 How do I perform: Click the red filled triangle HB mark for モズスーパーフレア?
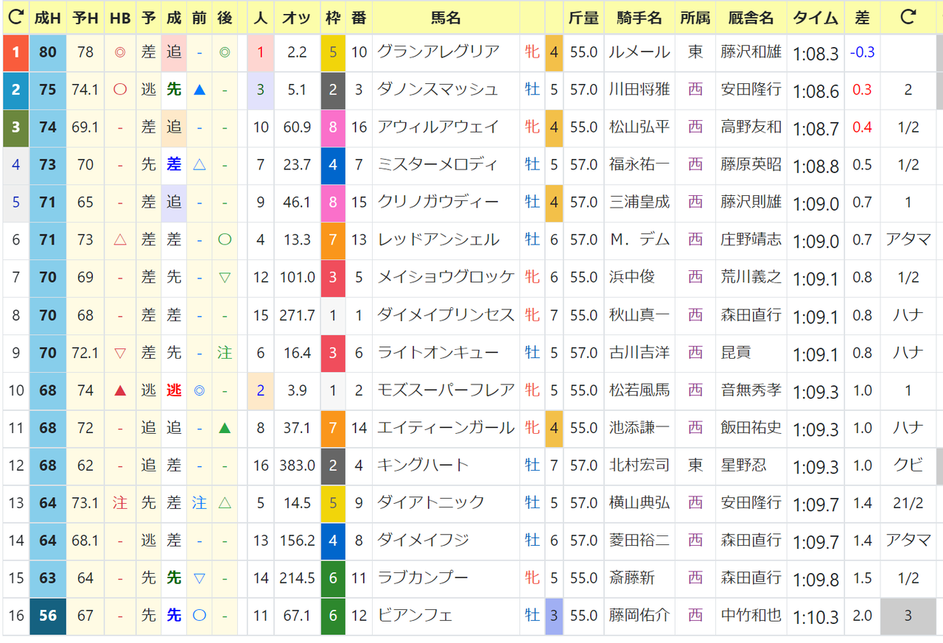coord(120,390)
